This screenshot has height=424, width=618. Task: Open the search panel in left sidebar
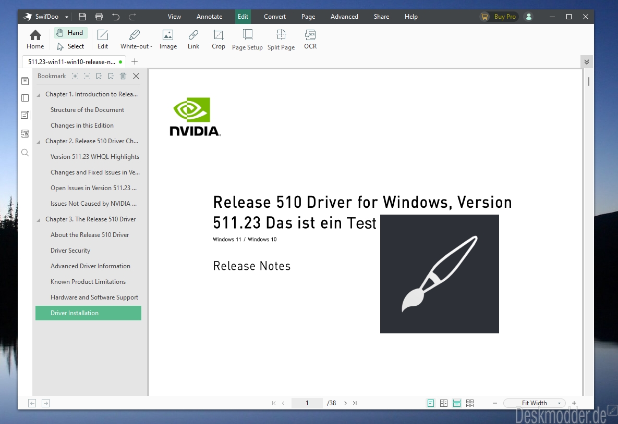25,153
